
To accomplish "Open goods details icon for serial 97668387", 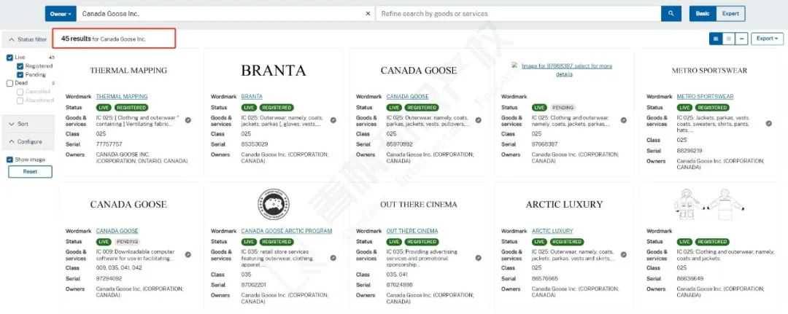I will [x=624, y=120].
